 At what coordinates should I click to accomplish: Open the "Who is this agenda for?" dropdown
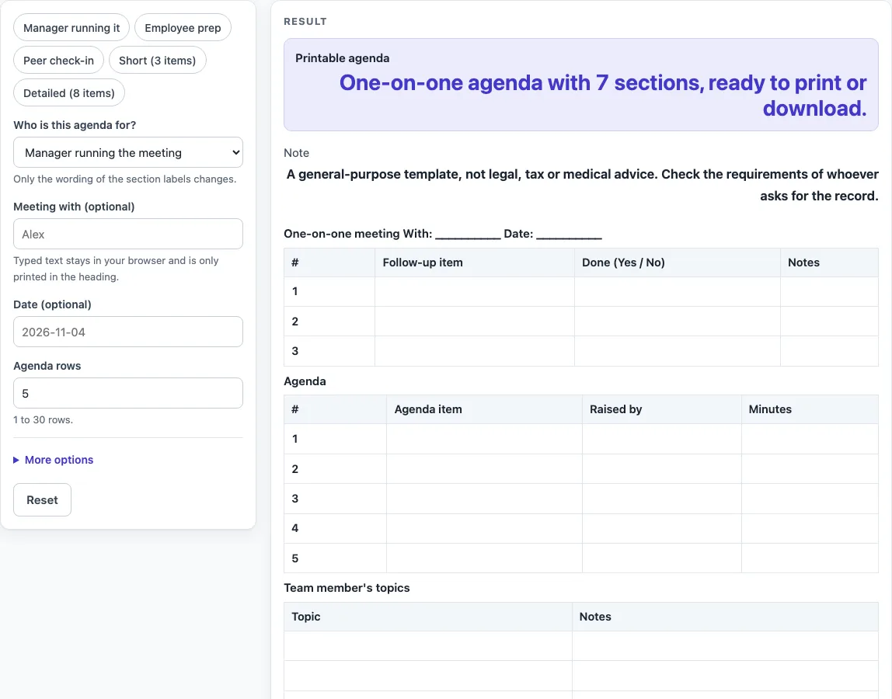click(x=128, y=152)
